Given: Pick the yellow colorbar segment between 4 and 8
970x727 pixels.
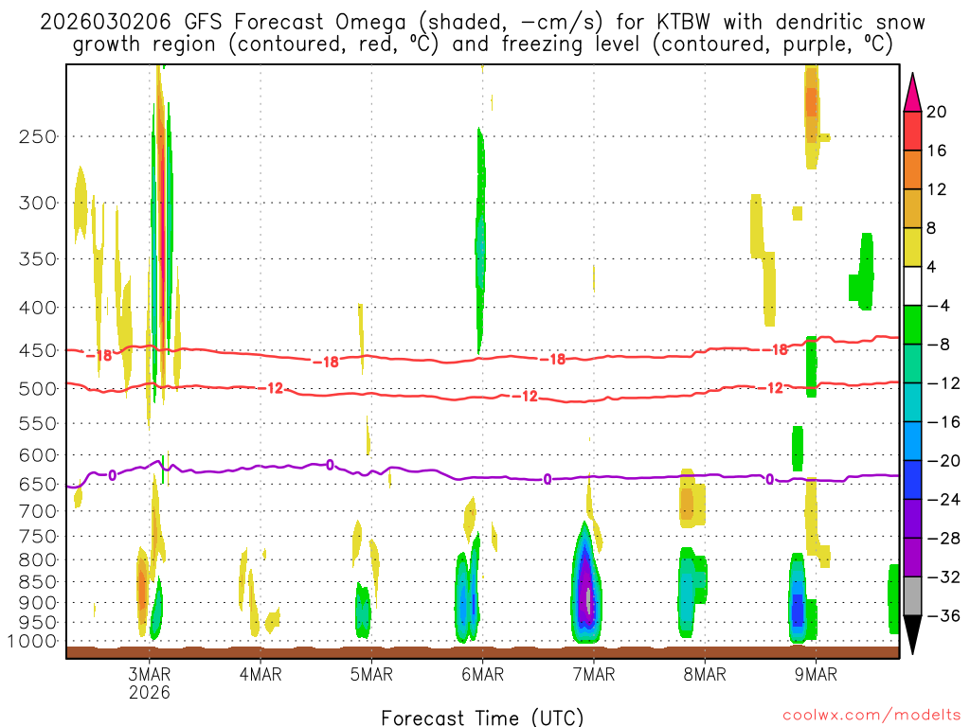Looking at the screenshot, I should tap(912, 247).
